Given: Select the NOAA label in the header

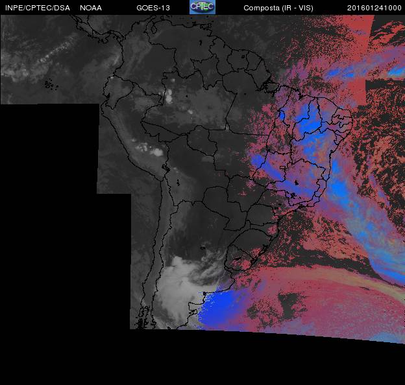Looking at the screenshot, I should click(91, 8).
